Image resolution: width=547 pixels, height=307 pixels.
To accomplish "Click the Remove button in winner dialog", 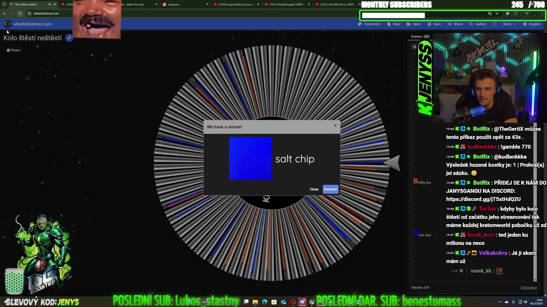I will pos(330,189).
